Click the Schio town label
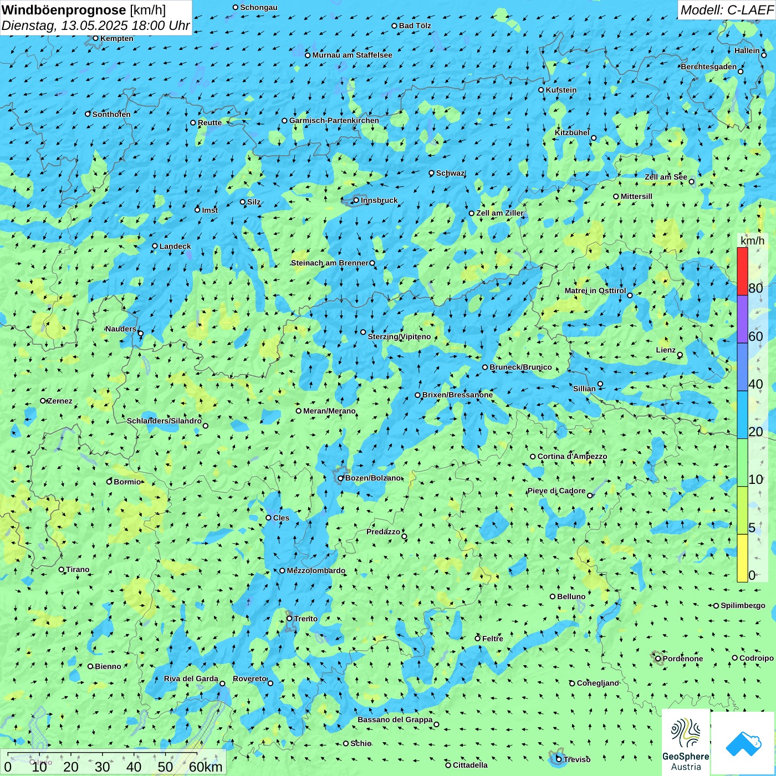This screenshot has width=776, height=776. (361, 743)
